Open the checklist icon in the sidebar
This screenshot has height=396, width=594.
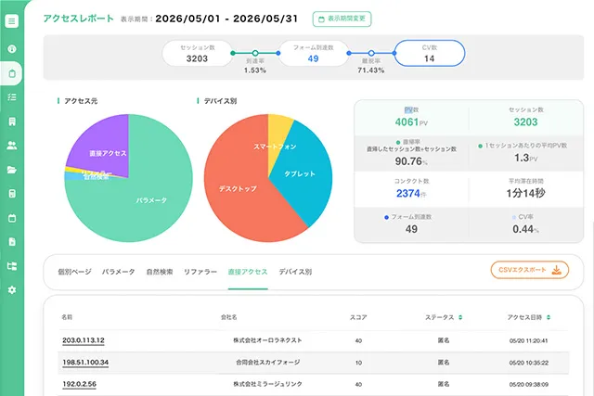[12, 97]
